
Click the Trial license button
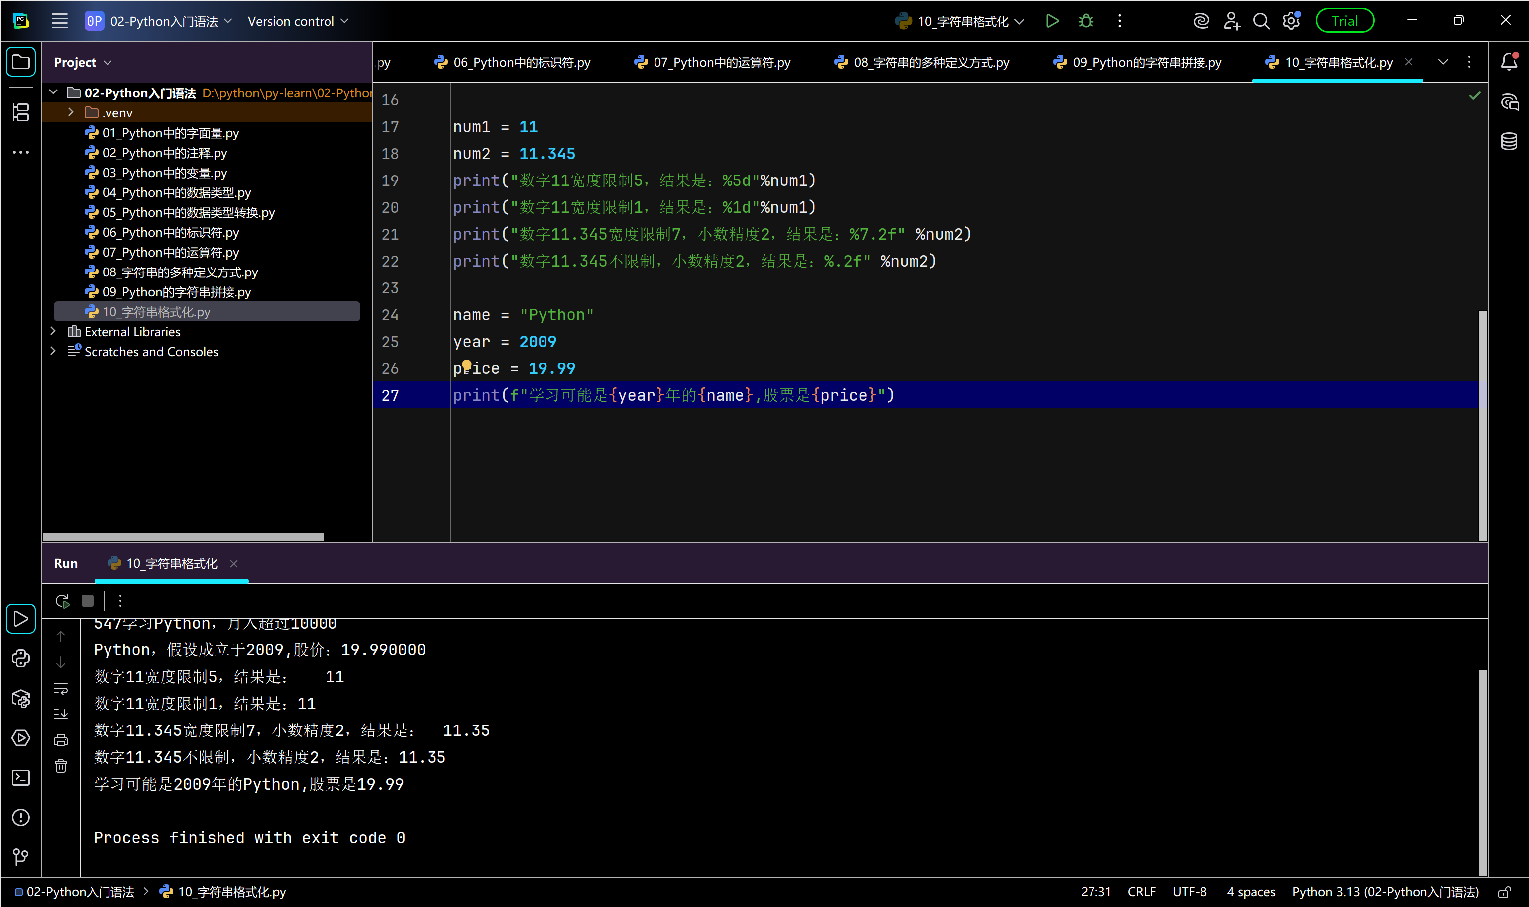coord(1344,21)
